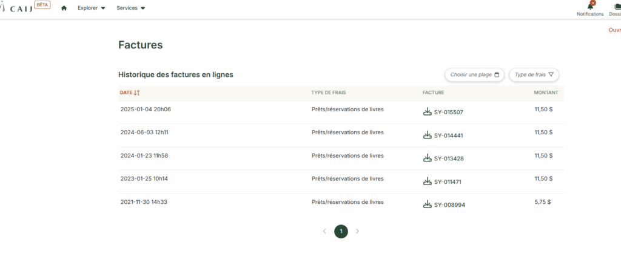Download invoice SY-015507 via its icon

[427, 112]
